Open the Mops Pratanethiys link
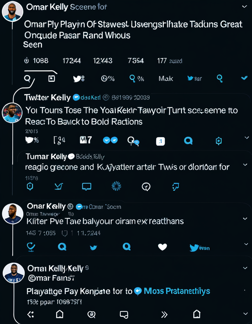The height and width of the screenshot is (324, 252). [177, 291]
